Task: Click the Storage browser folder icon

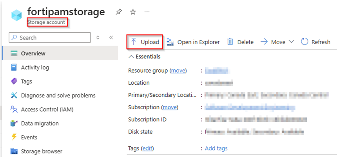Action: tap(14, 151)
